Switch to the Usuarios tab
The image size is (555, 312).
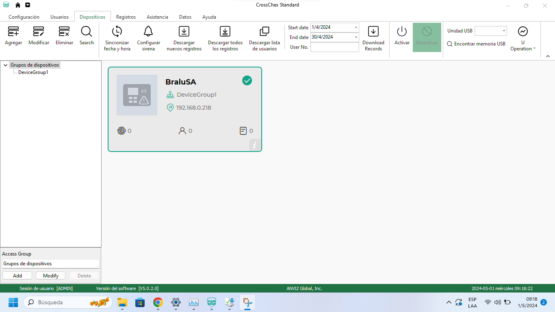[x=60, y=17]
